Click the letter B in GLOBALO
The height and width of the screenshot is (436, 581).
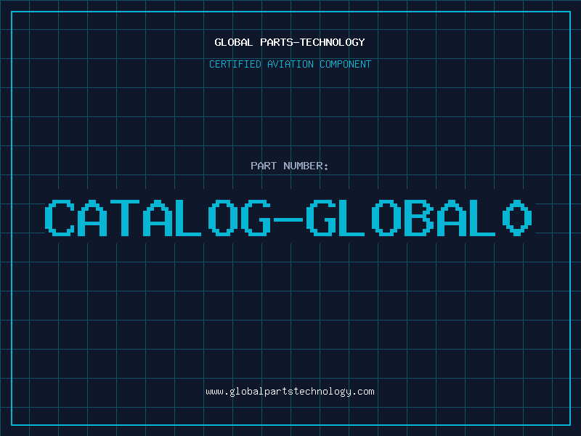pos(420,218)
